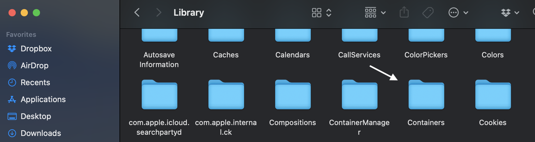Go back to the previous folder
Screen dimensions: 535x142
point(137,13)
